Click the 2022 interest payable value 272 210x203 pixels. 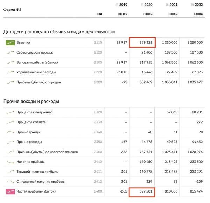[200, 122]
